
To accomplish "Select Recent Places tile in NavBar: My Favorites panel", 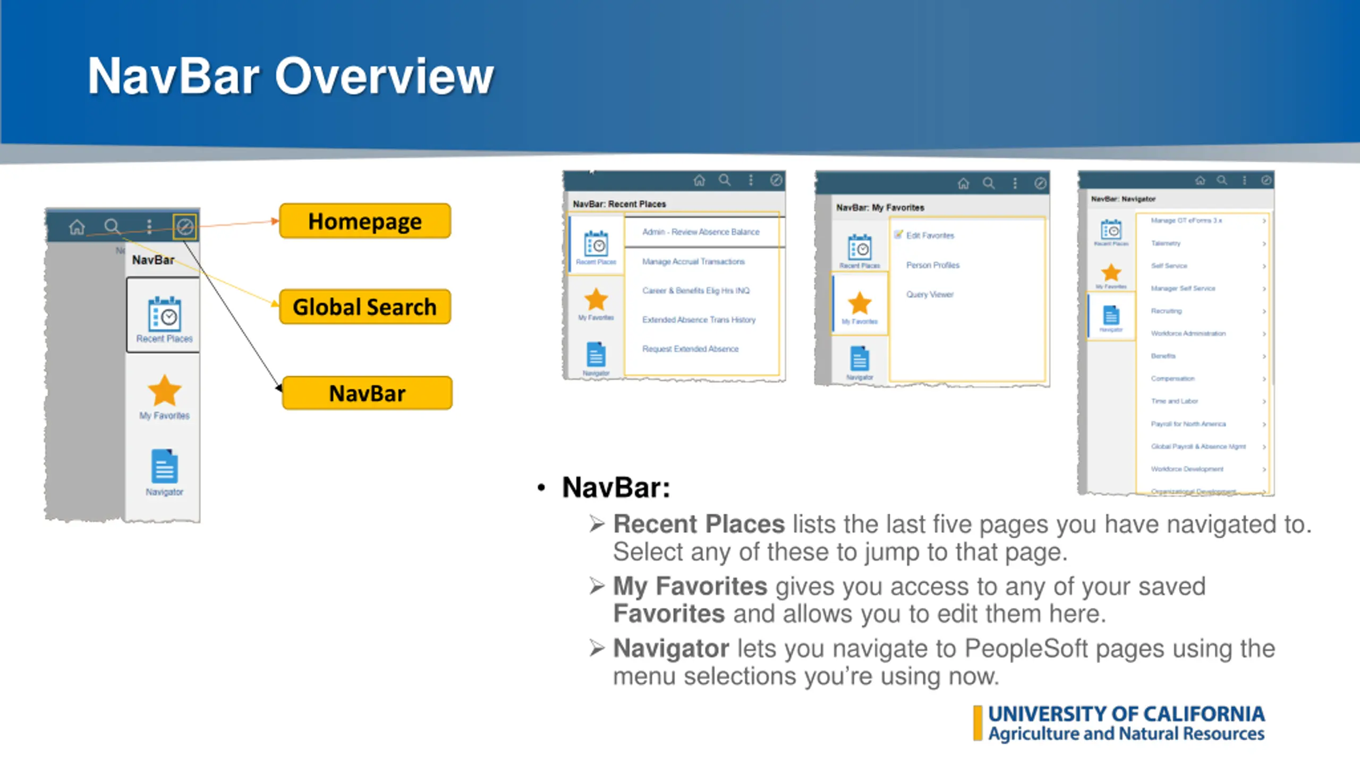I will pos(860,251).
